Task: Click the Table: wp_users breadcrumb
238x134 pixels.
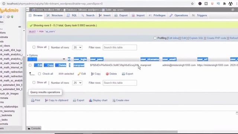Action: point(113,10)
